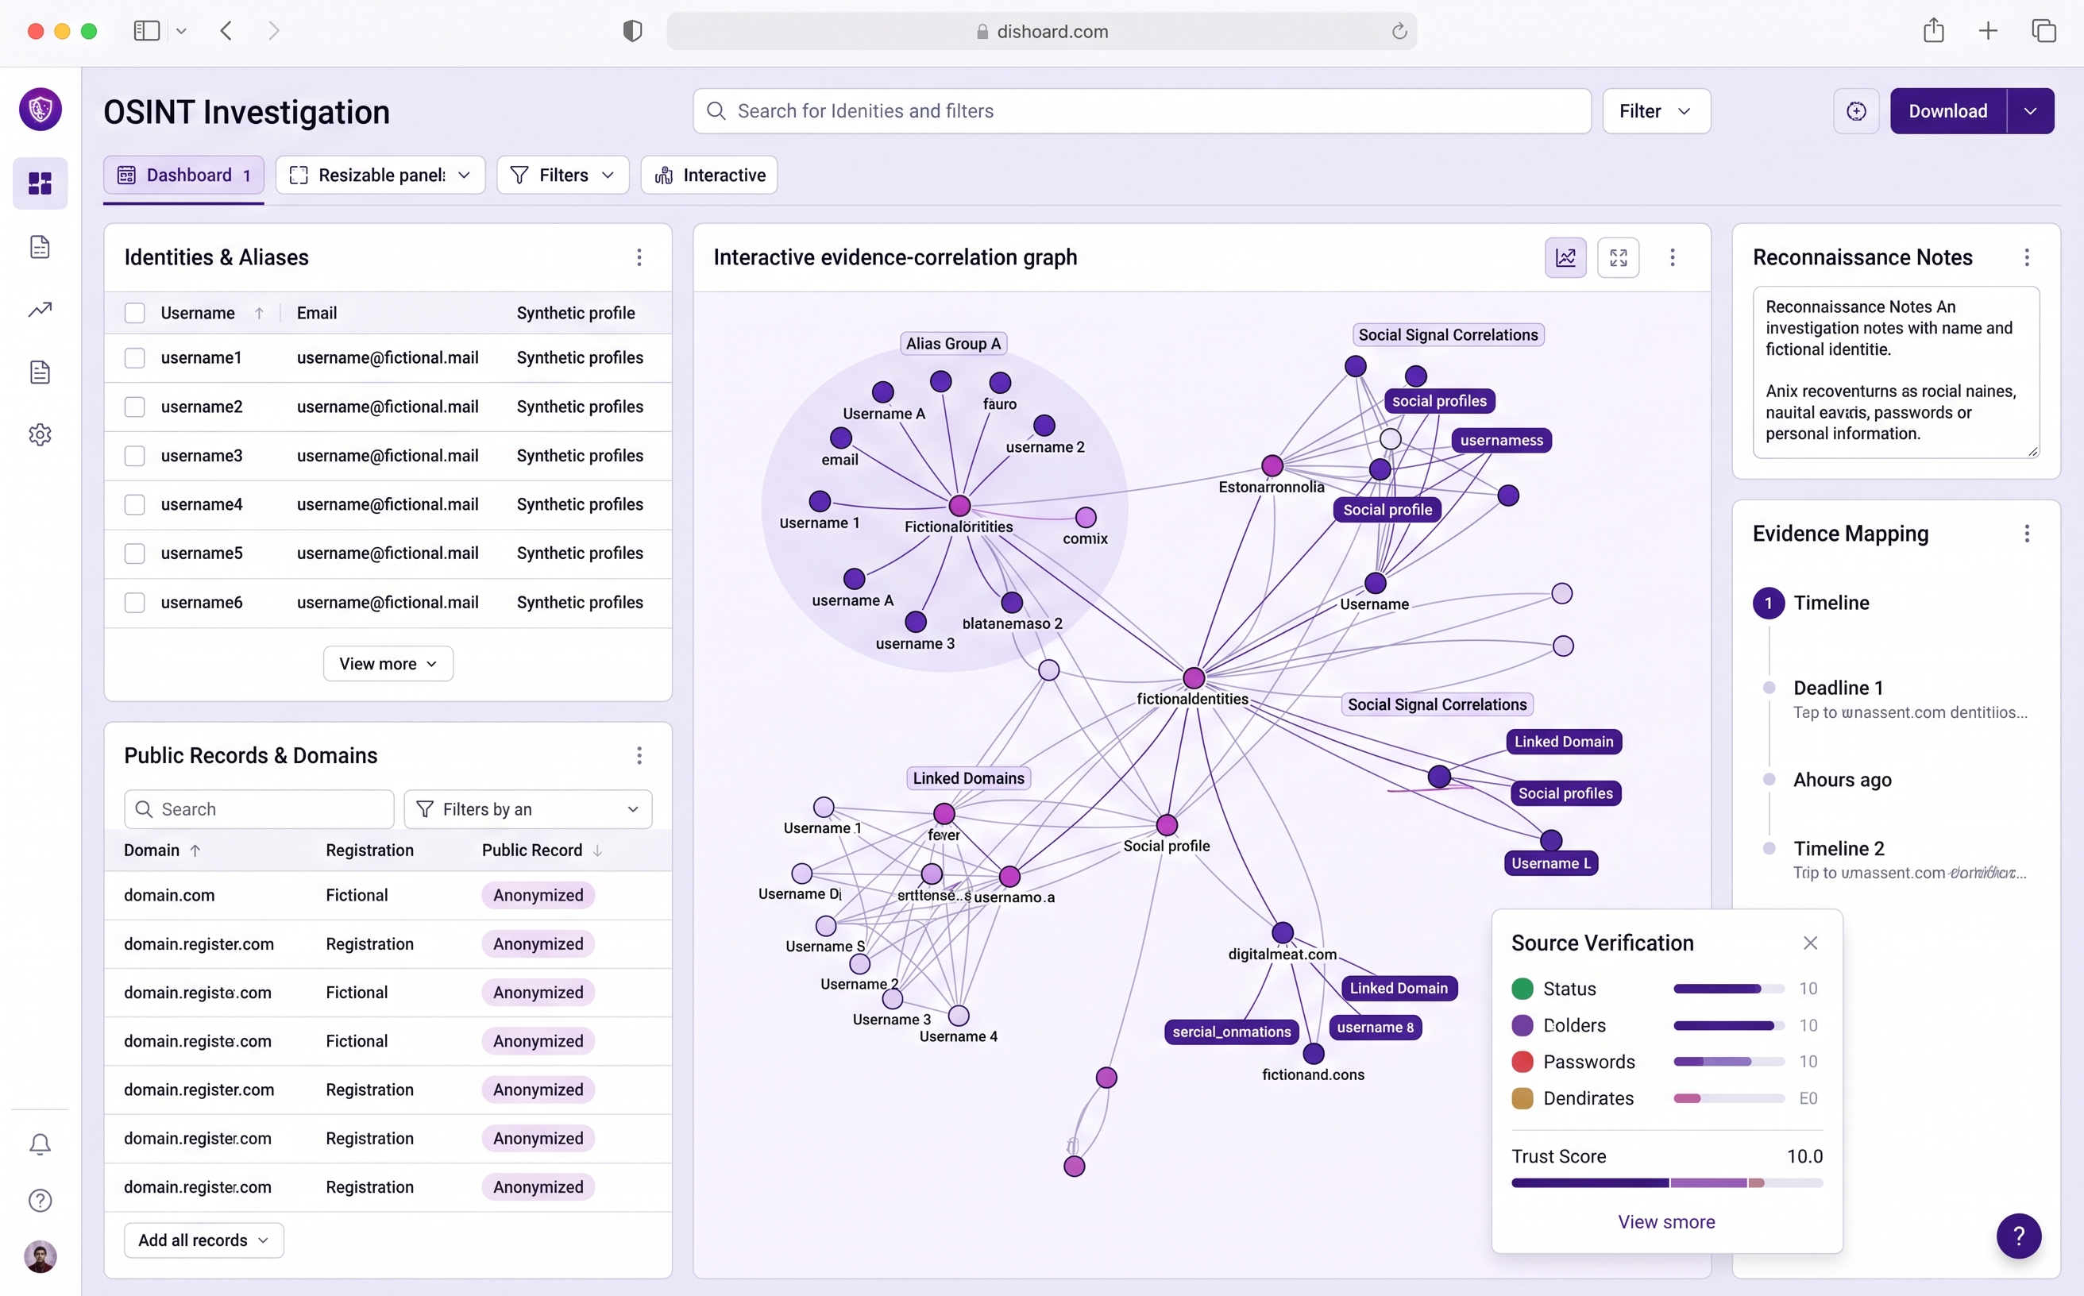Toggle the select-all checkbox in Username header
The height and width of the screenshot is (1296, 2084).
134,313
